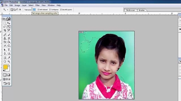Viewport: 181px width, 101px height.
Task: Select the Brush tool
Action: pos(9,35)
